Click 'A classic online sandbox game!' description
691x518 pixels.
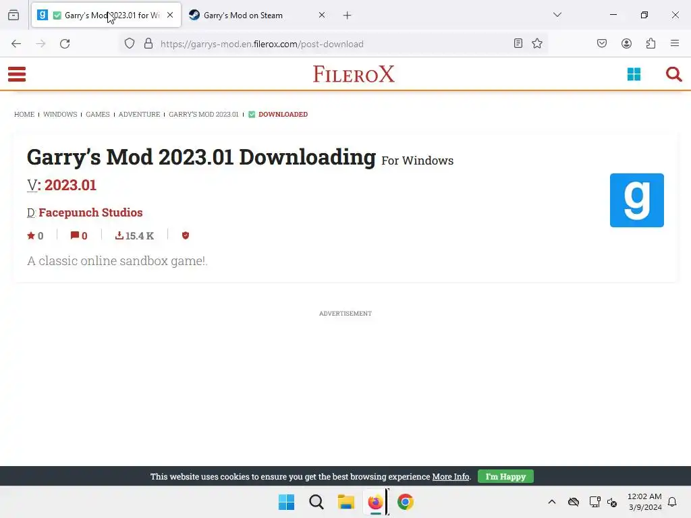click(117, 261)
